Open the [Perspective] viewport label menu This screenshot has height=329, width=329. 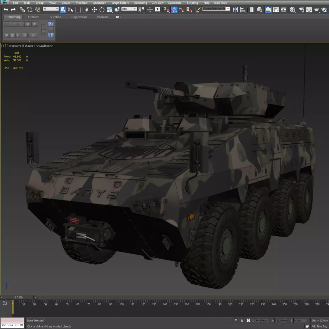click(14, 46)
